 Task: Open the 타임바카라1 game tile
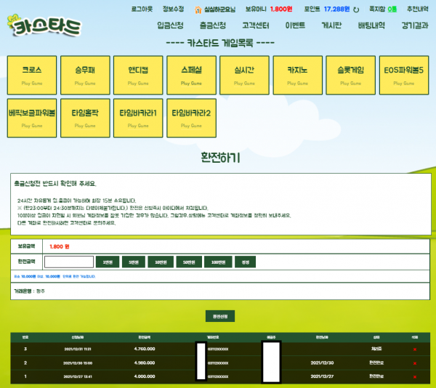(x=138, y=118)
